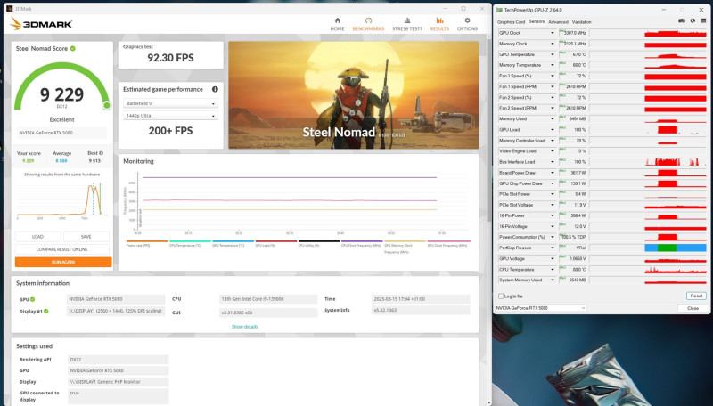Image resolution: width=713 pixels, height=406 pixels.
Task: Open the GPU Clock sensor dropdown arrow
Action: click(553, 33)
